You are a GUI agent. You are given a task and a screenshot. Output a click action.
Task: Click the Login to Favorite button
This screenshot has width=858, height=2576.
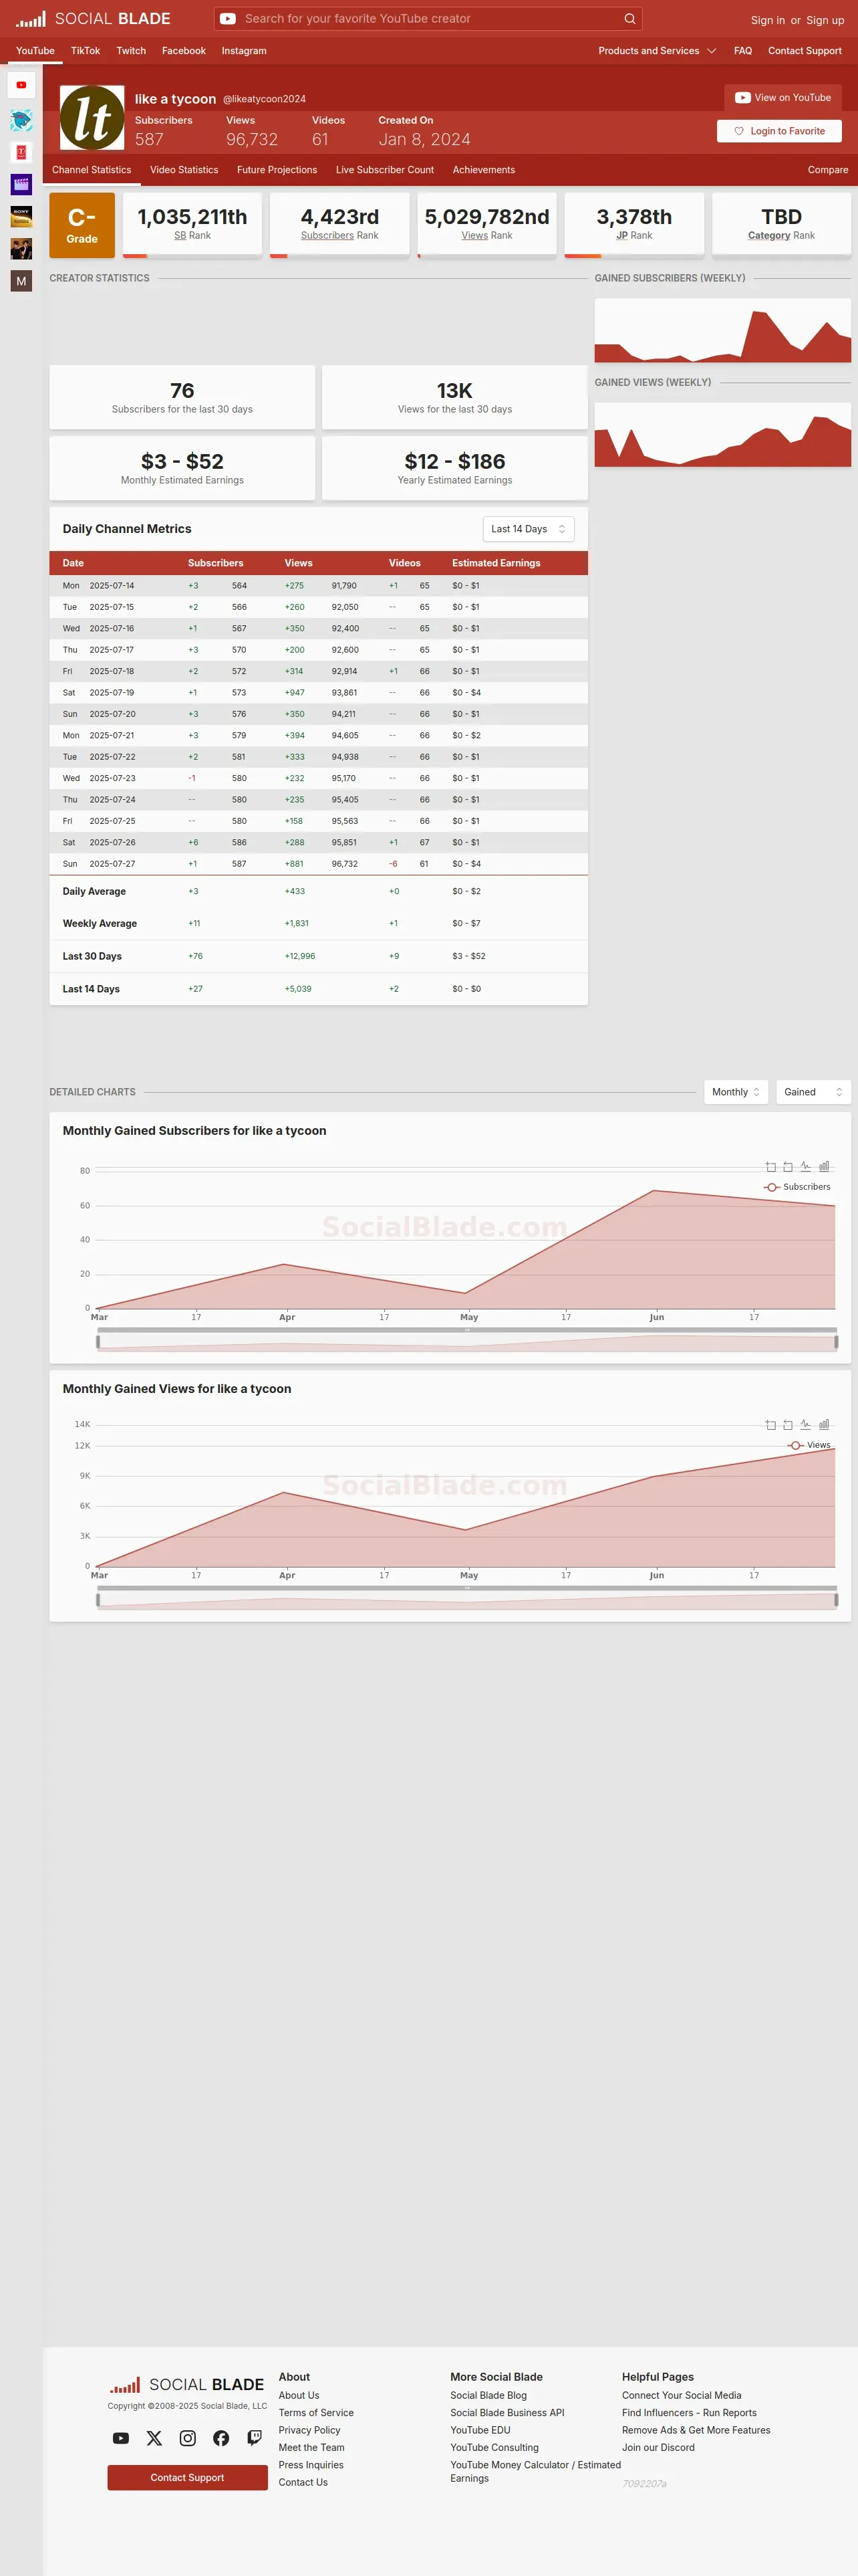click(779, 131)
